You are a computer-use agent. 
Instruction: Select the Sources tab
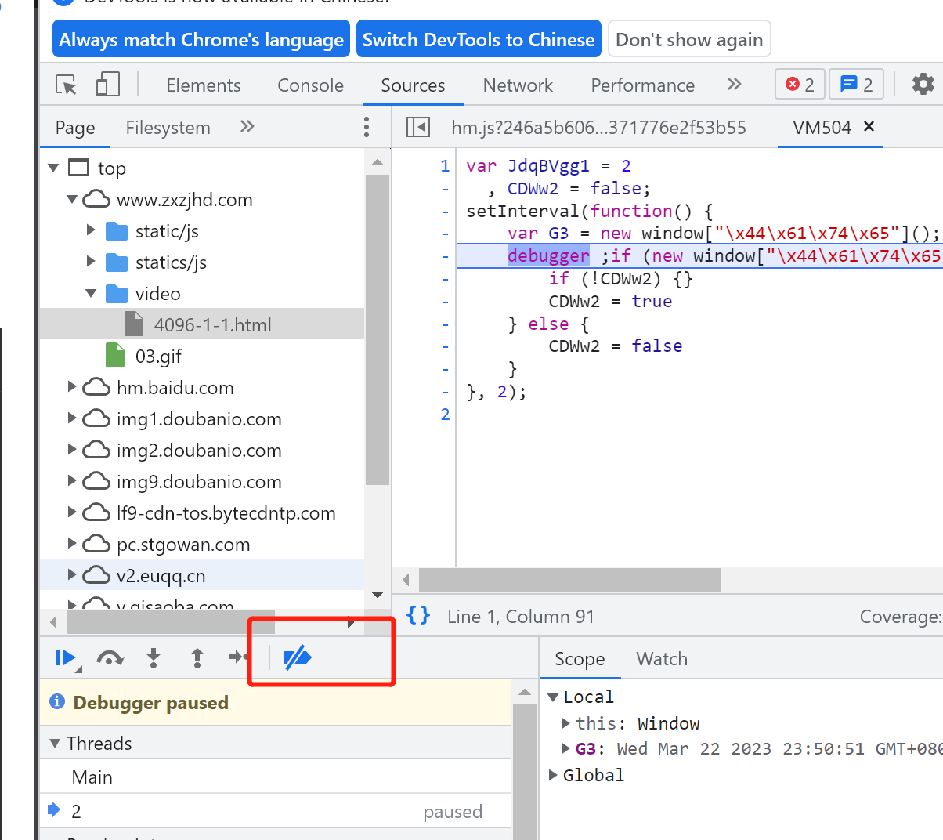(x=413, y=85)
